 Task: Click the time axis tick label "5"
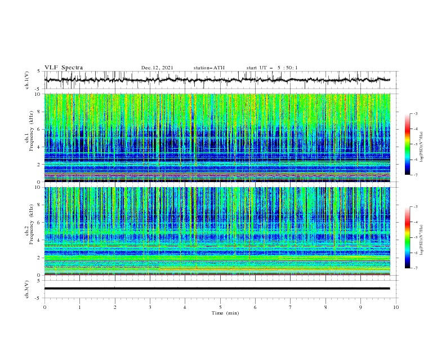pos(220,307)
